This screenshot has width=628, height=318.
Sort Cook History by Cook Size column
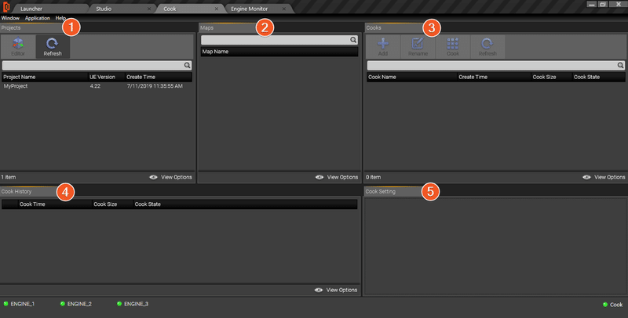[112, 204]
